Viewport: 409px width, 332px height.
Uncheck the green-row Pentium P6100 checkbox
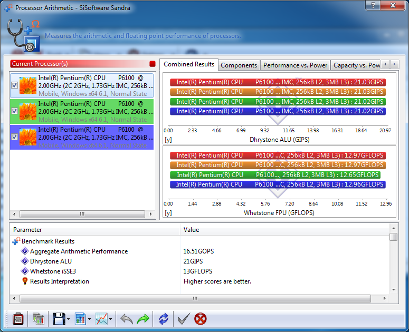14,111
